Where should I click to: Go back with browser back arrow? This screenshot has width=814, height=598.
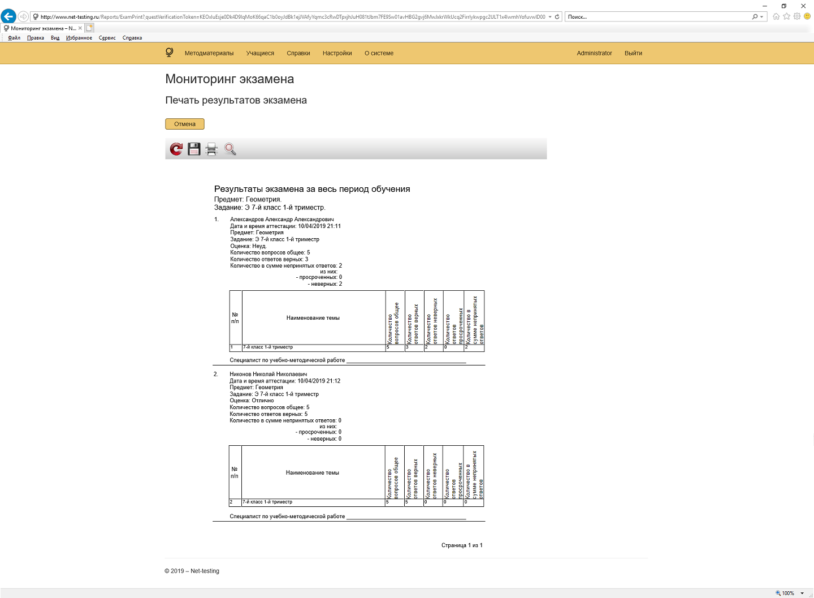tap(8, 16)
